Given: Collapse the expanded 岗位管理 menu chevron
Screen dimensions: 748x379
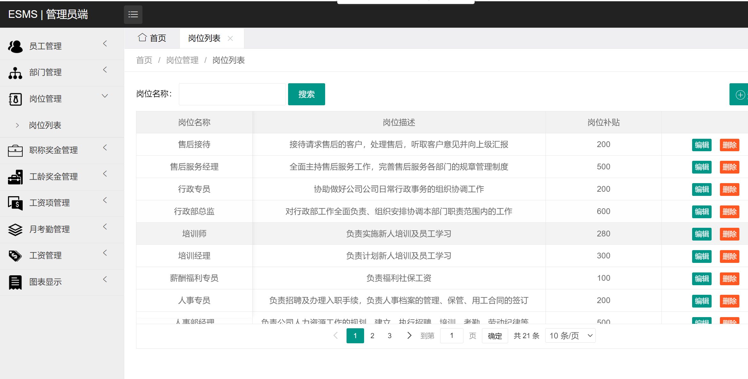Looking at the screenshot, I should pos(105,96).
